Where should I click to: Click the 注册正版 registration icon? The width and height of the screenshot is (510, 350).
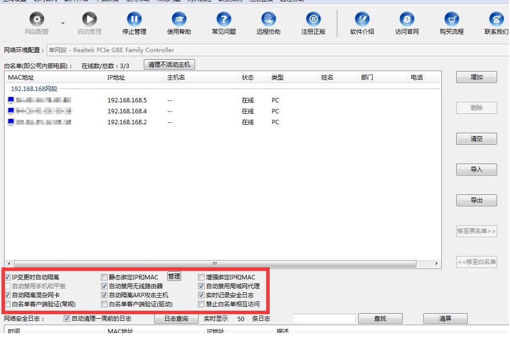(313, 19)
